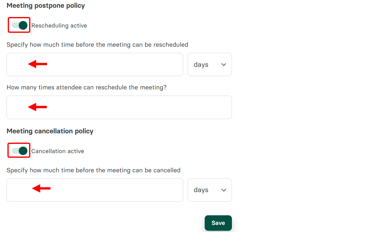Image resolution: width=392 pixels, height=232 pixels.
Task: Click the input under the reschedule time question
Action: [95, 64]
